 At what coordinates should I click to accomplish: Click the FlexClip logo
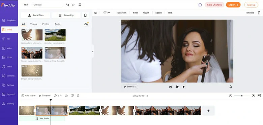point(8,5)
